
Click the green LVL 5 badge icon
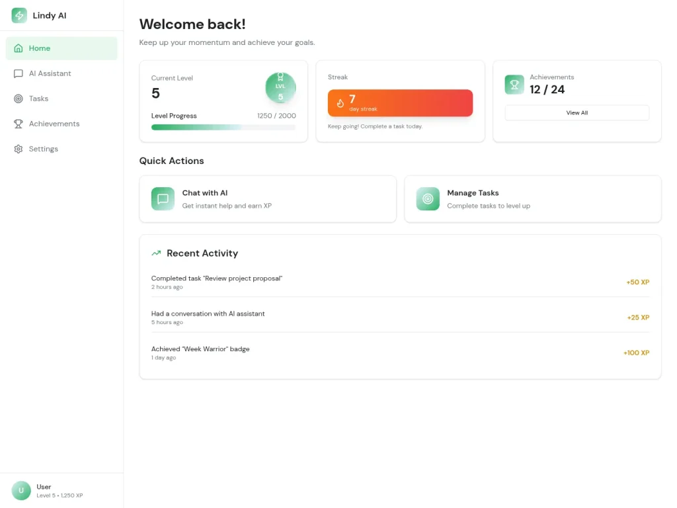pos(280,88)
